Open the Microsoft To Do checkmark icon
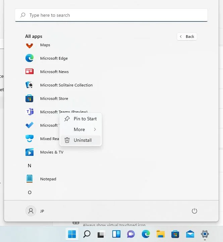 30,125
